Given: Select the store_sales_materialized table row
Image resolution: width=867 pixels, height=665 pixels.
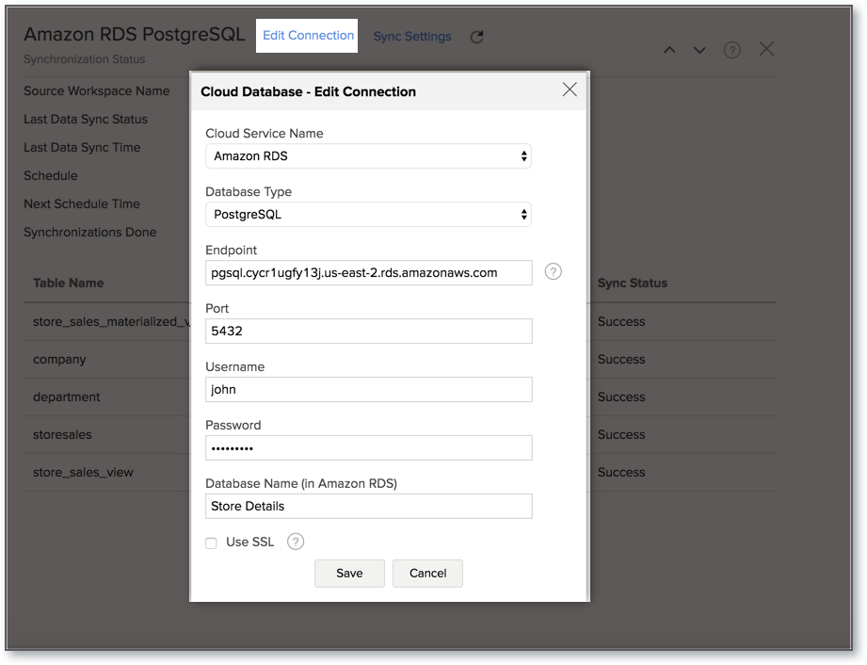Looking at the screenshot, I should click(106, 322).
